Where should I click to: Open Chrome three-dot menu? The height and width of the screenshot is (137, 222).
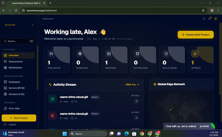click(x=218, y=10)
